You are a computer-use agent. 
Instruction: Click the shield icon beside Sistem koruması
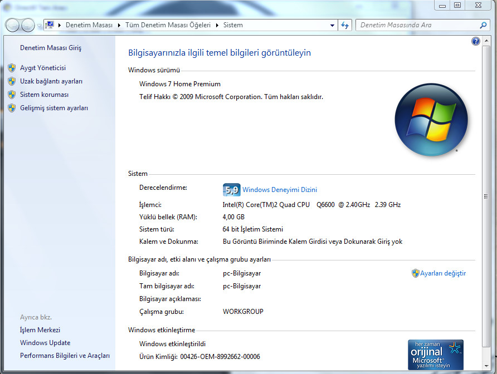pyautogui.click(x=12, y=95)
